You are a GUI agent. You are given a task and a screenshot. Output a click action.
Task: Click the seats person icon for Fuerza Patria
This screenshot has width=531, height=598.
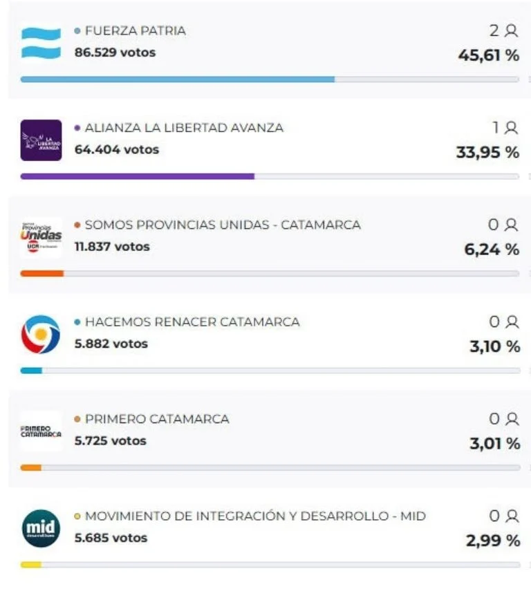512,30
